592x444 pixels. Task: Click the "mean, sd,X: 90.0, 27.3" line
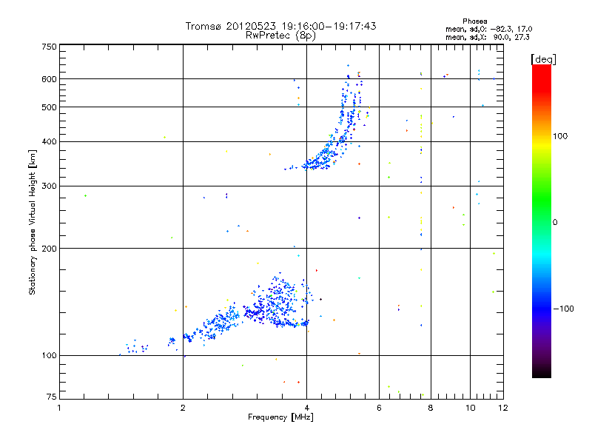coord(488,37)
